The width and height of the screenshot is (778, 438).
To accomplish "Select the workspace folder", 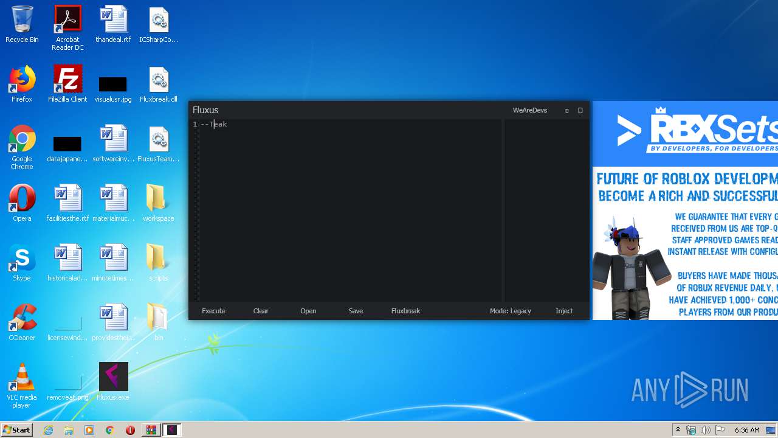I will click(x=159, y=203).
